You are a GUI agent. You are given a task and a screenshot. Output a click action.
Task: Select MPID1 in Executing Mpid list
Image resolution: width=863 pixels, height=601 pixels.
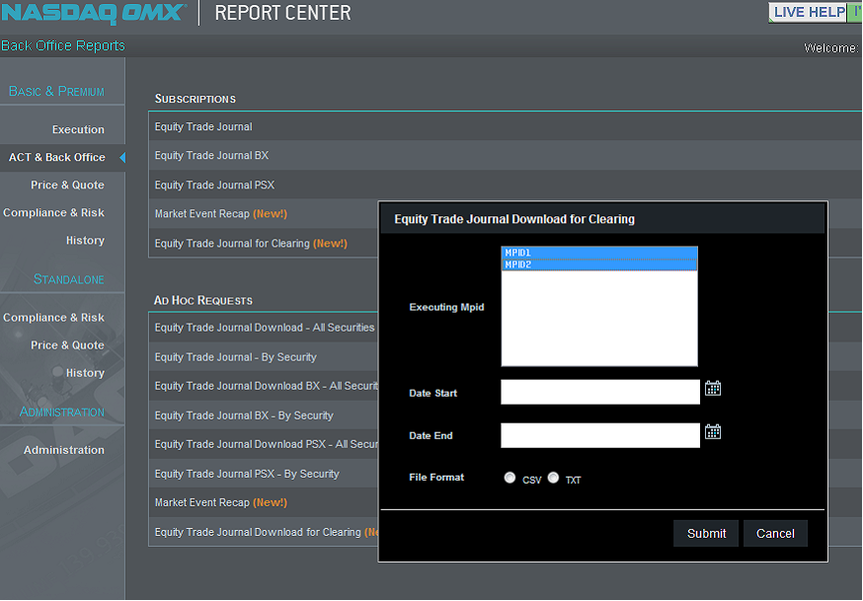tap(599, 253)
